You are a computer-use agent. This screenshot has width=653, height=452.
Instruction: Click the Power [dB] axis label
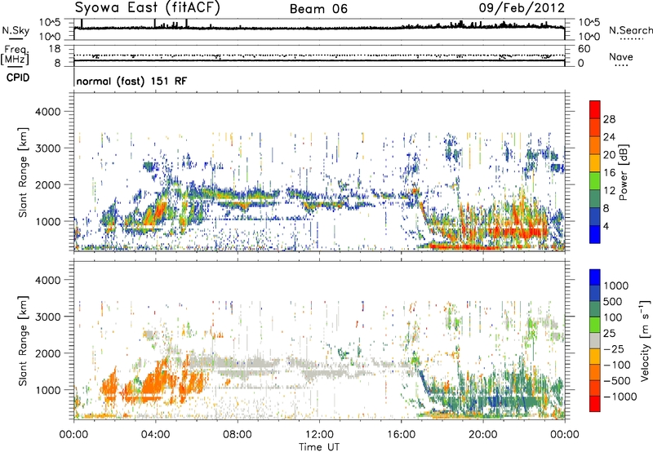click(x=624, y=172)
